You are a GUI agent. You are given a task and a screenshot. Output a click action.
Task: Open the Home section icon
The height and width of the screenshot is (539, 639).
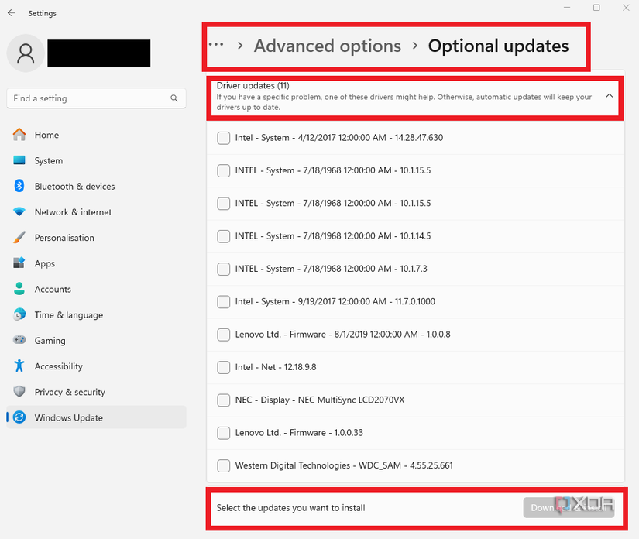(19, 134)
